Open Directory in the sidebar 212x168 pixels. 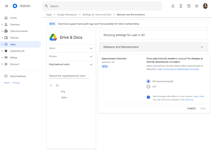coord(15,24)
